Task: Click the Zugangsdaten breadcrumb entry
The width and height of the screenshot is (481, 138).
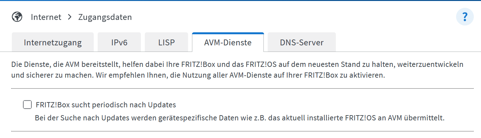Action: (x=105, y=17)
